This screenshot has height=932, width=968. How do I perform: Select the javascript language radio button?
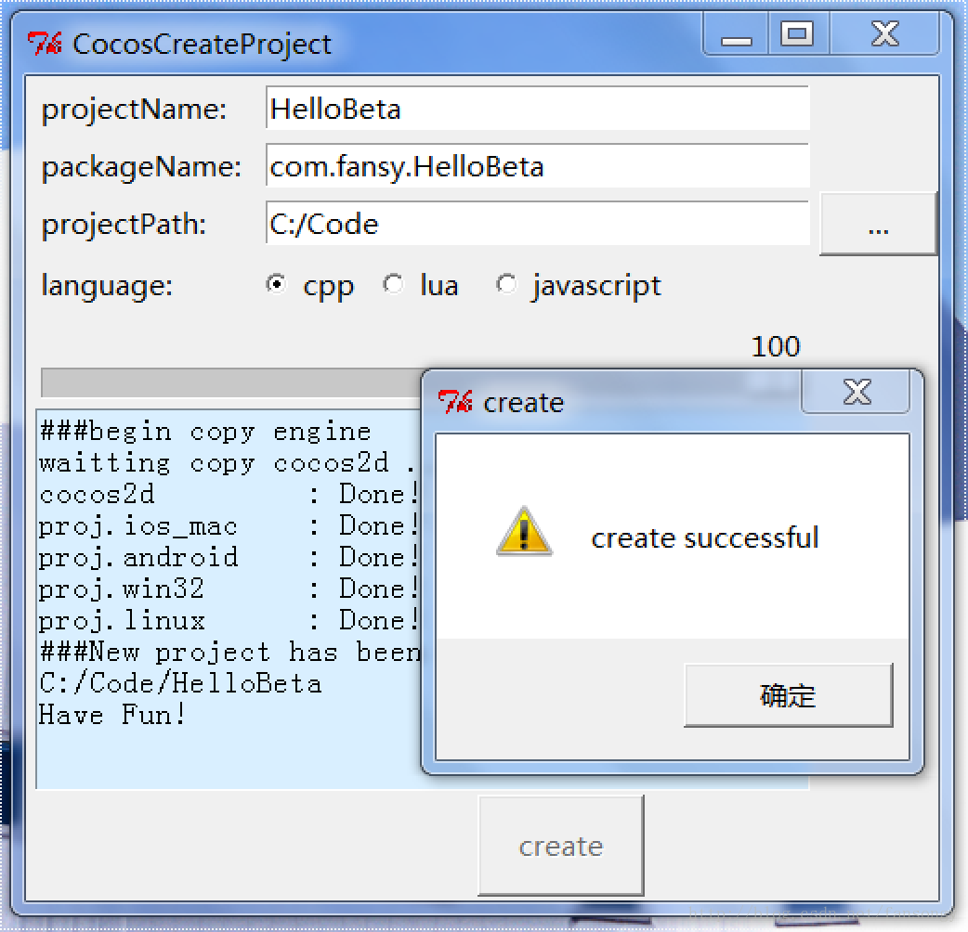coord(506,284)
